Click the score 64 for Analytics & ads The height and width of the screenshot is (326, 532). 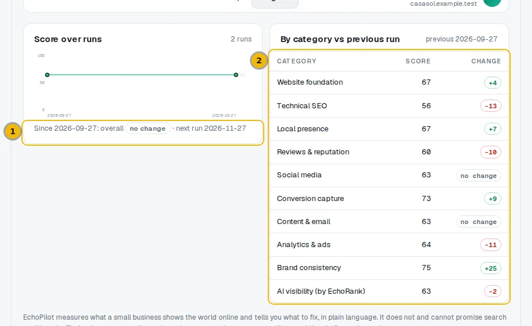426,245
